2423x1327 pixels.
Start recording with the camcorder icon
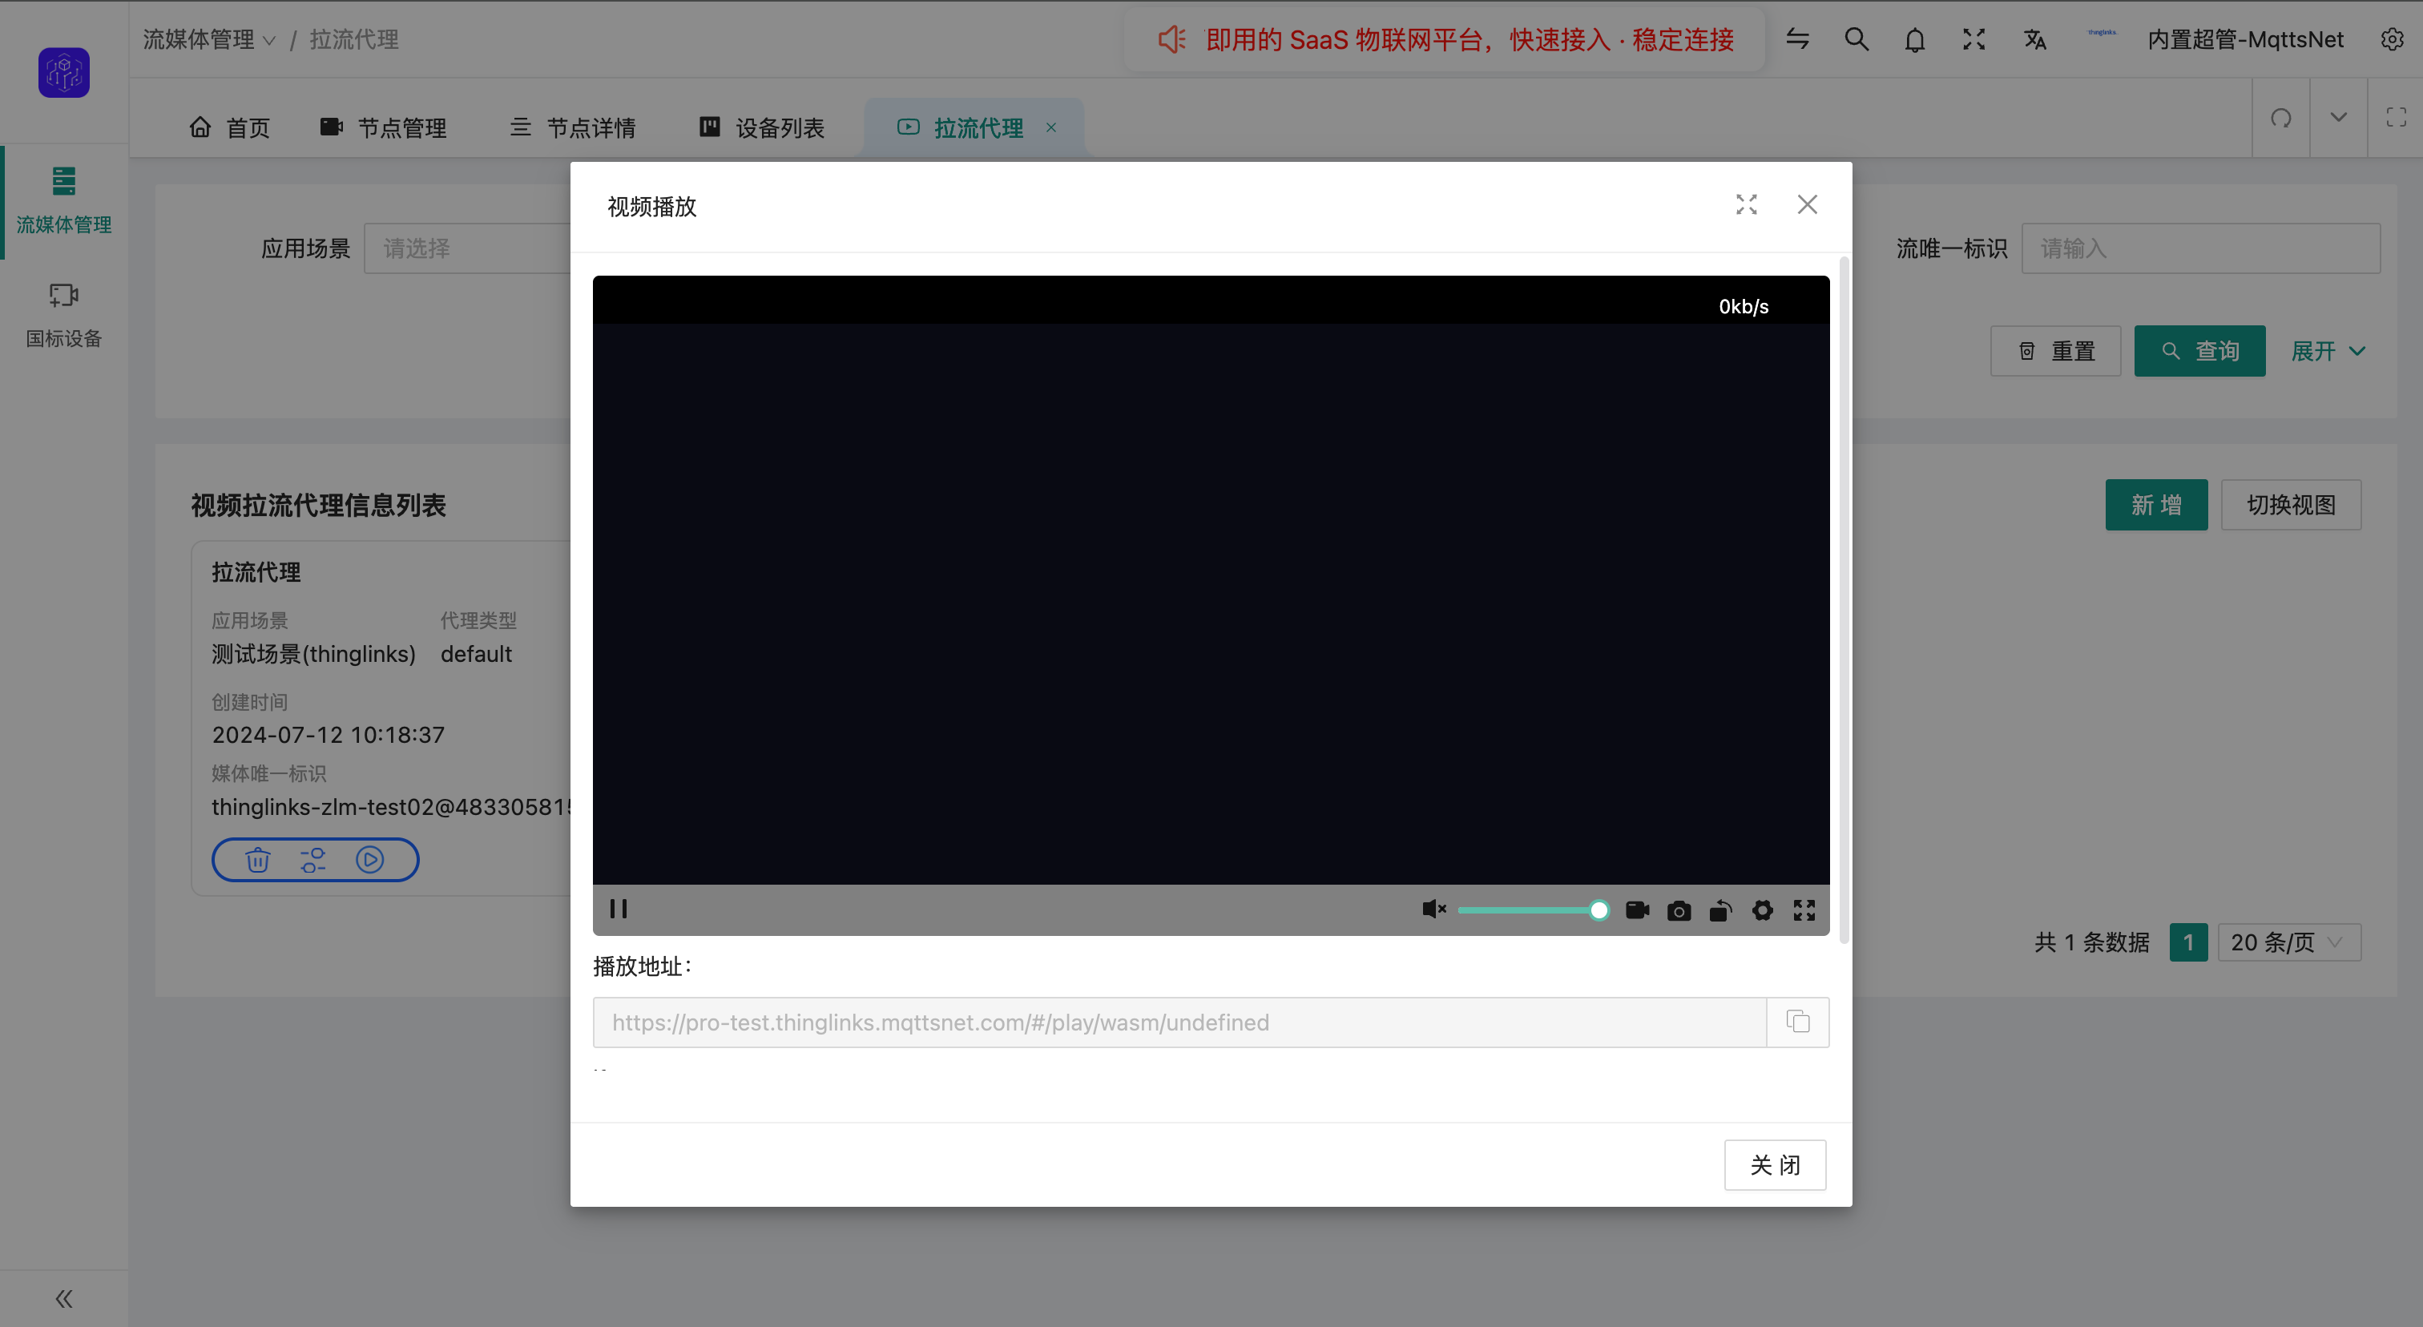(1638, 910)
